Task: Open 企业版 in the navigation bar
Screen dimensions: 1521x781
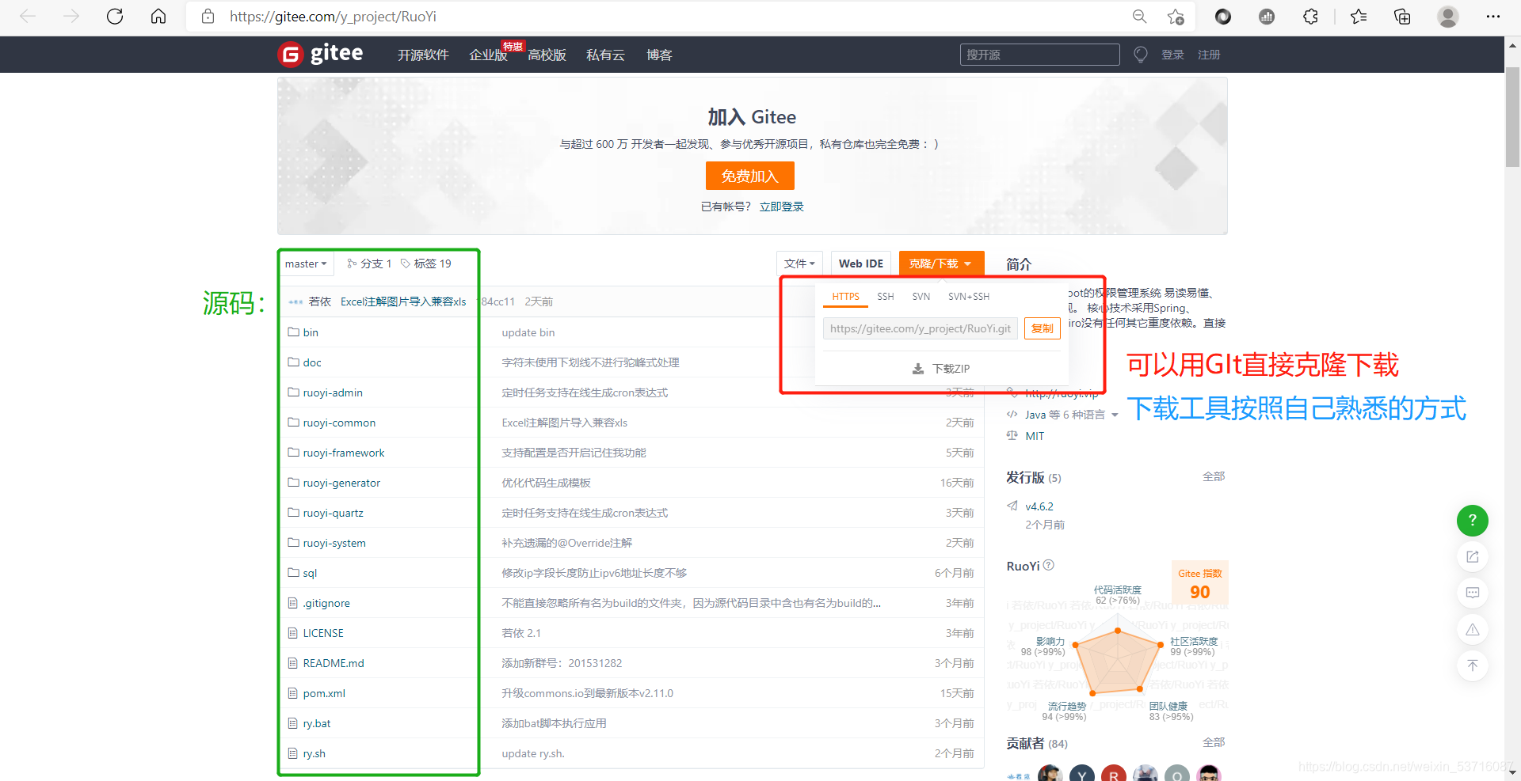Action: [x=488, y=55]
